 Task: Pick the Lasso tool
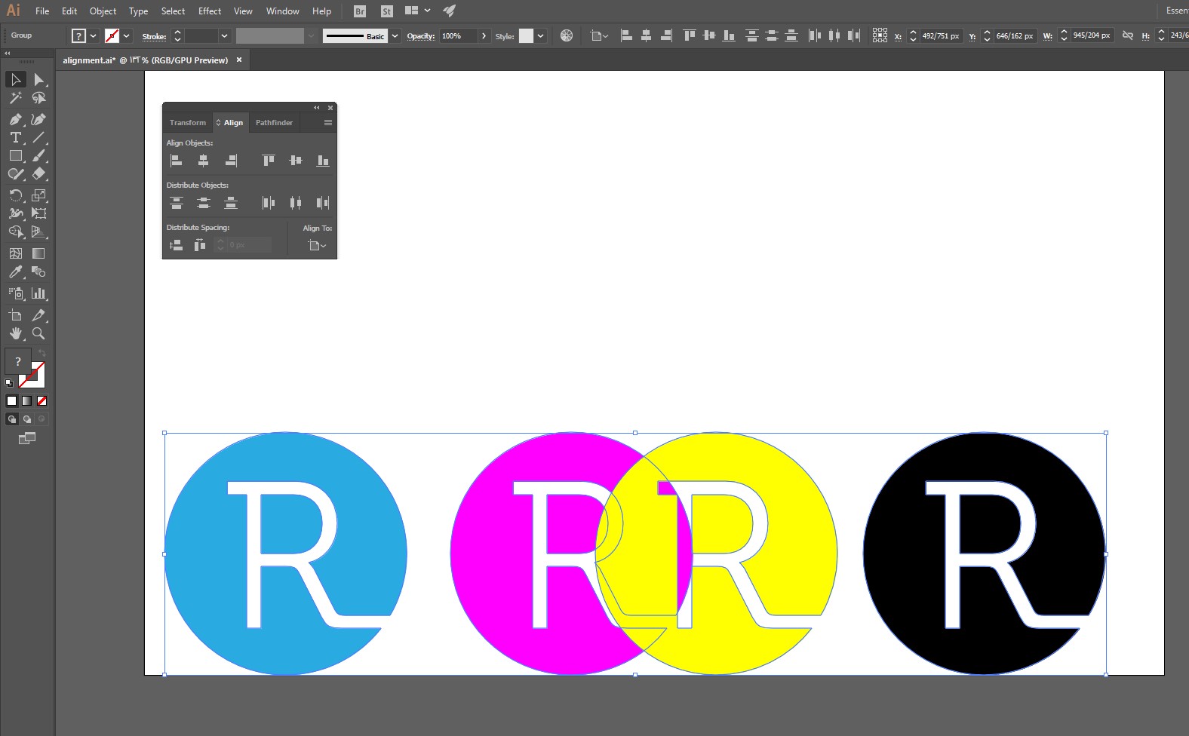coord(38,98)
